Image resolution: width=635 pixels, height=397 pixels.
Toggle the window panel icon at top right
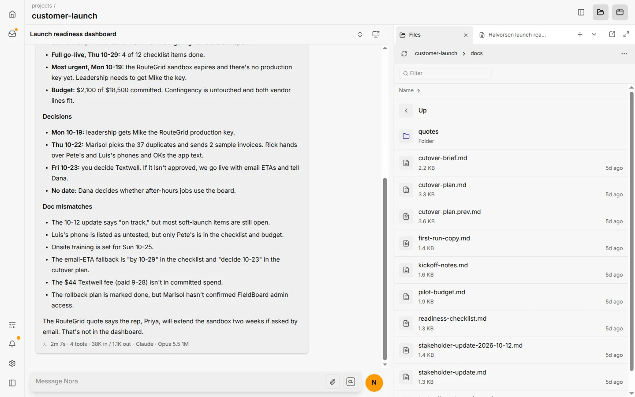620,12
